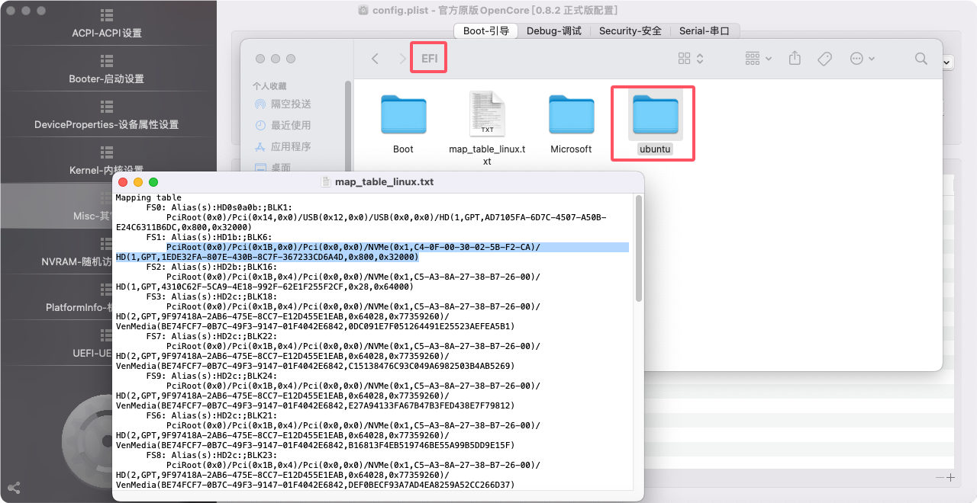This screenshot has width=977, height=503.
Task: Switch to the Debug-调试 tab
Action: click(x=553, y=30)
